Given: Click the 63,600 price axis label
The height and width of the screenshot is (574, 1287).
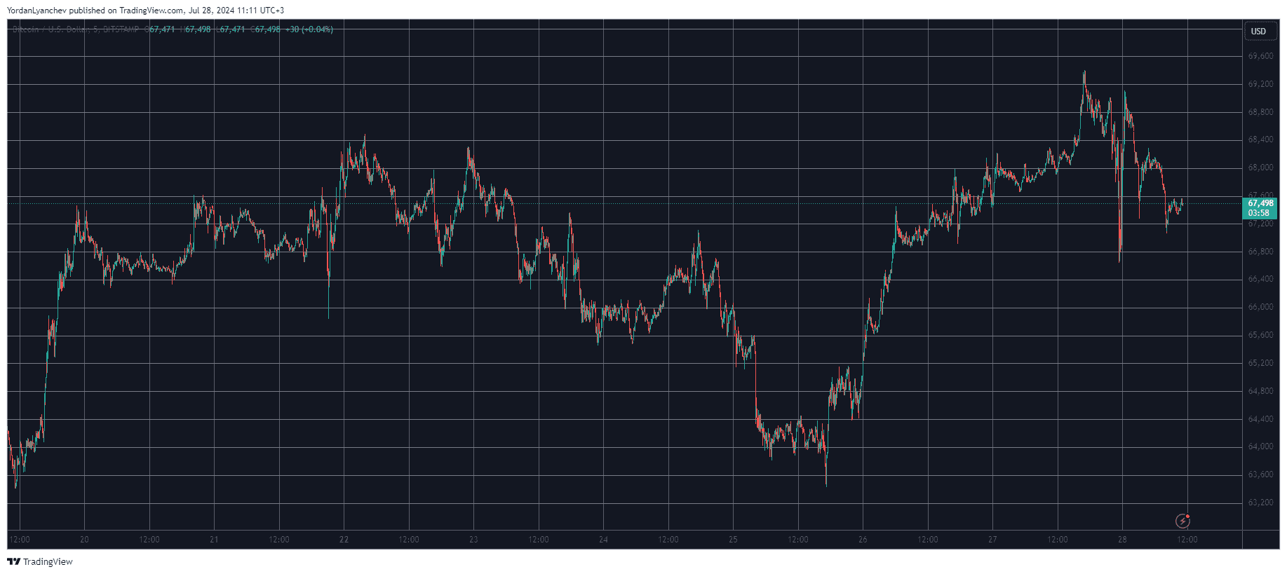Looking at the screenshot, I should [1260, 474].
